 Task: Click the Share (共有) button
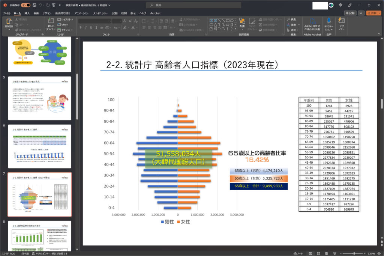(373, 13)
